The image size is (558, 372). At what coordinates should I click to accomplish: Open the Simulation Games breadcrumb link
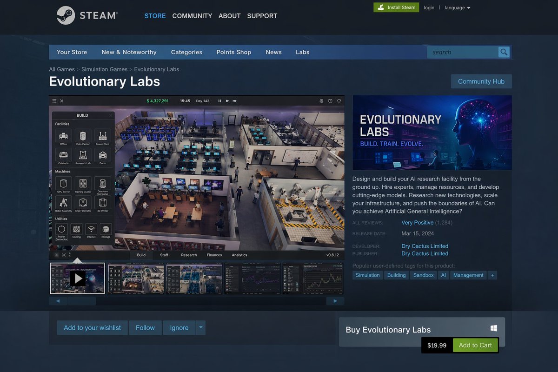[104, 69]
